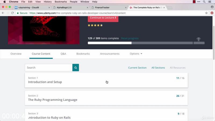Screen dimensions: 215x121
Task: Open the Apple menu
Action: point(5,2)
